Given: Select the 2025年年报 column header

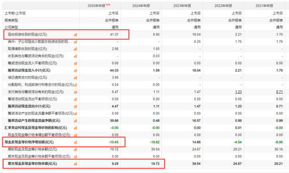Looking at the screenshot, I should click(x=96, y=6).
